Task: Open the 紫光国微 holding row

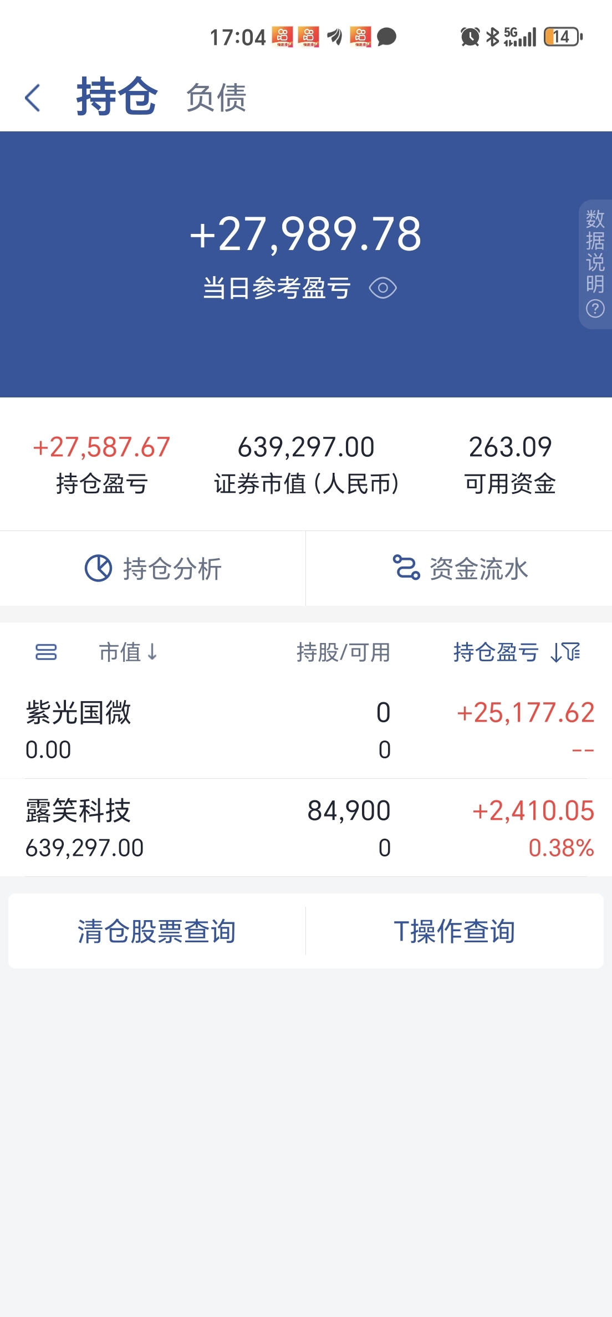Action: tap(306, 729)
